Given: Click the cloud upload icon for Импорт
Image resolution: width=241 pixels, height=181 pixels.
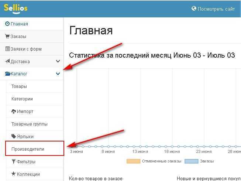Looking at the screenshot, I should pos(14,111).
